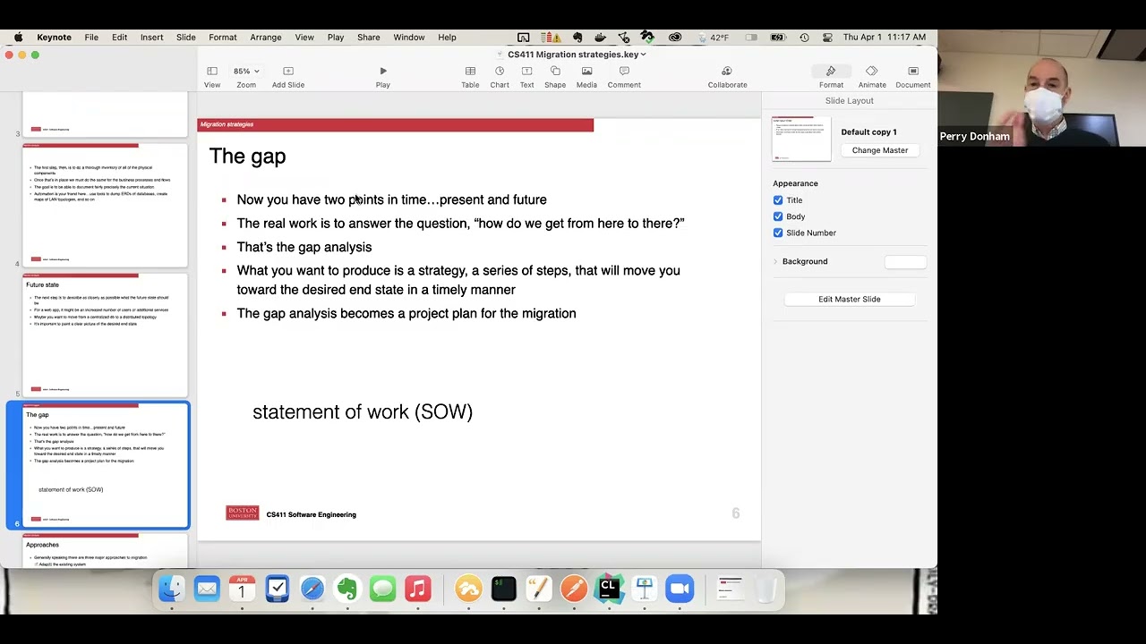Add a Text box from toolbar
This screenshot has height=644, width=1146.
click(x=526, y=77)
